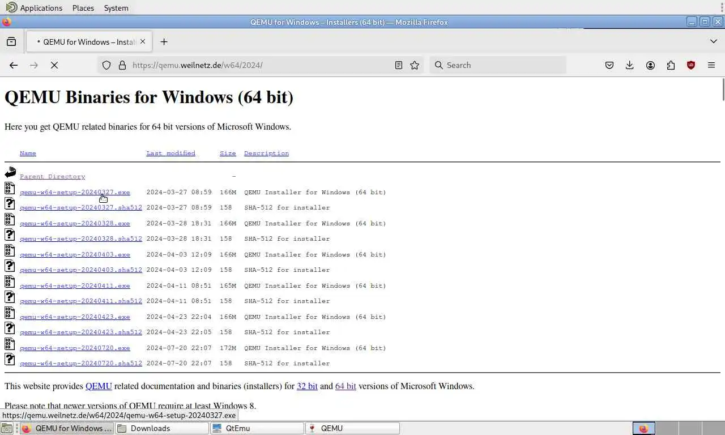The height and width of the screenshot is (435, 725).
Task: Close the QEMU for Windows tab
Action: (143, 41)
